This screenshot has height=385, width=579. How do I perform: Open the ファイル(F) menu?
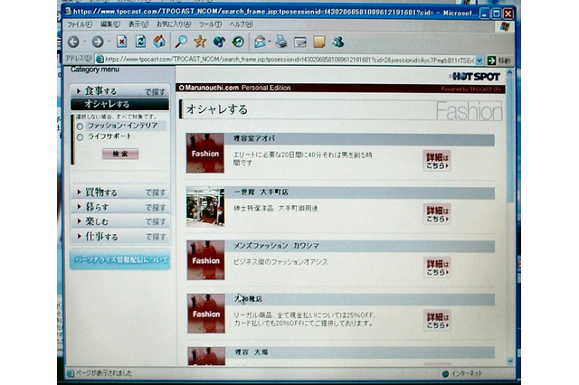point(80,24)
